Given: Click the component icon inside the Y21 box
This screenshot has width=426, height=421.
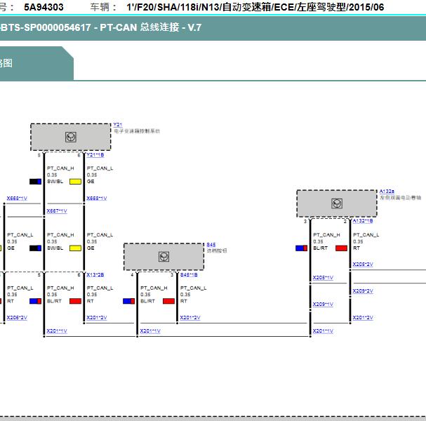Looking at the screenshot, I should tap(71, 137).
